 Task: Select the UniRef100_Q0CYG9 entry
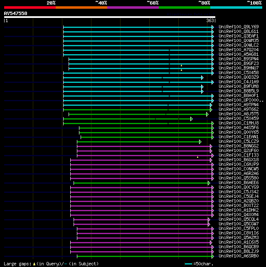click(x=239, y=187)
